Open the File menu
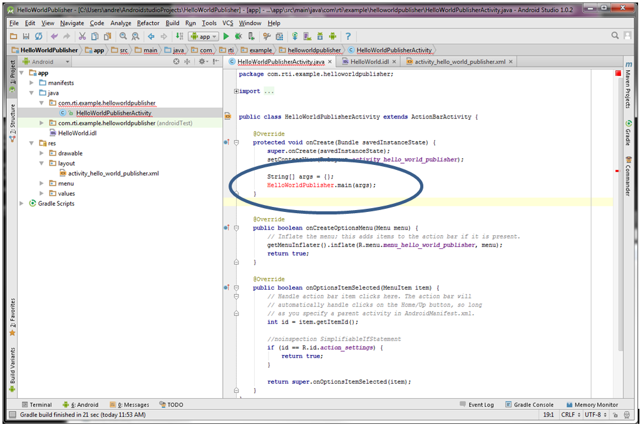640x427 pixels. coord(14,23)
